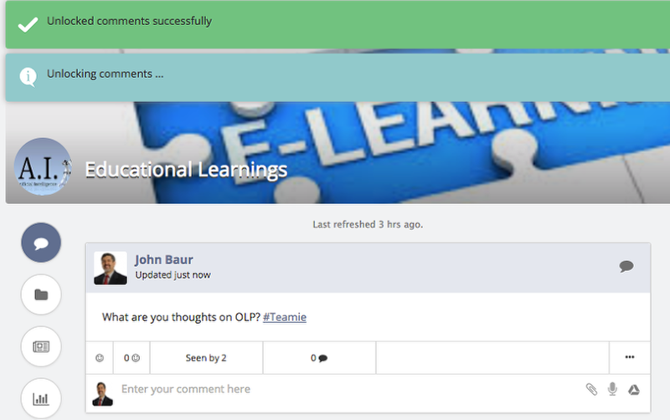Open the newsfeed sidebar icon

point(41,346)
